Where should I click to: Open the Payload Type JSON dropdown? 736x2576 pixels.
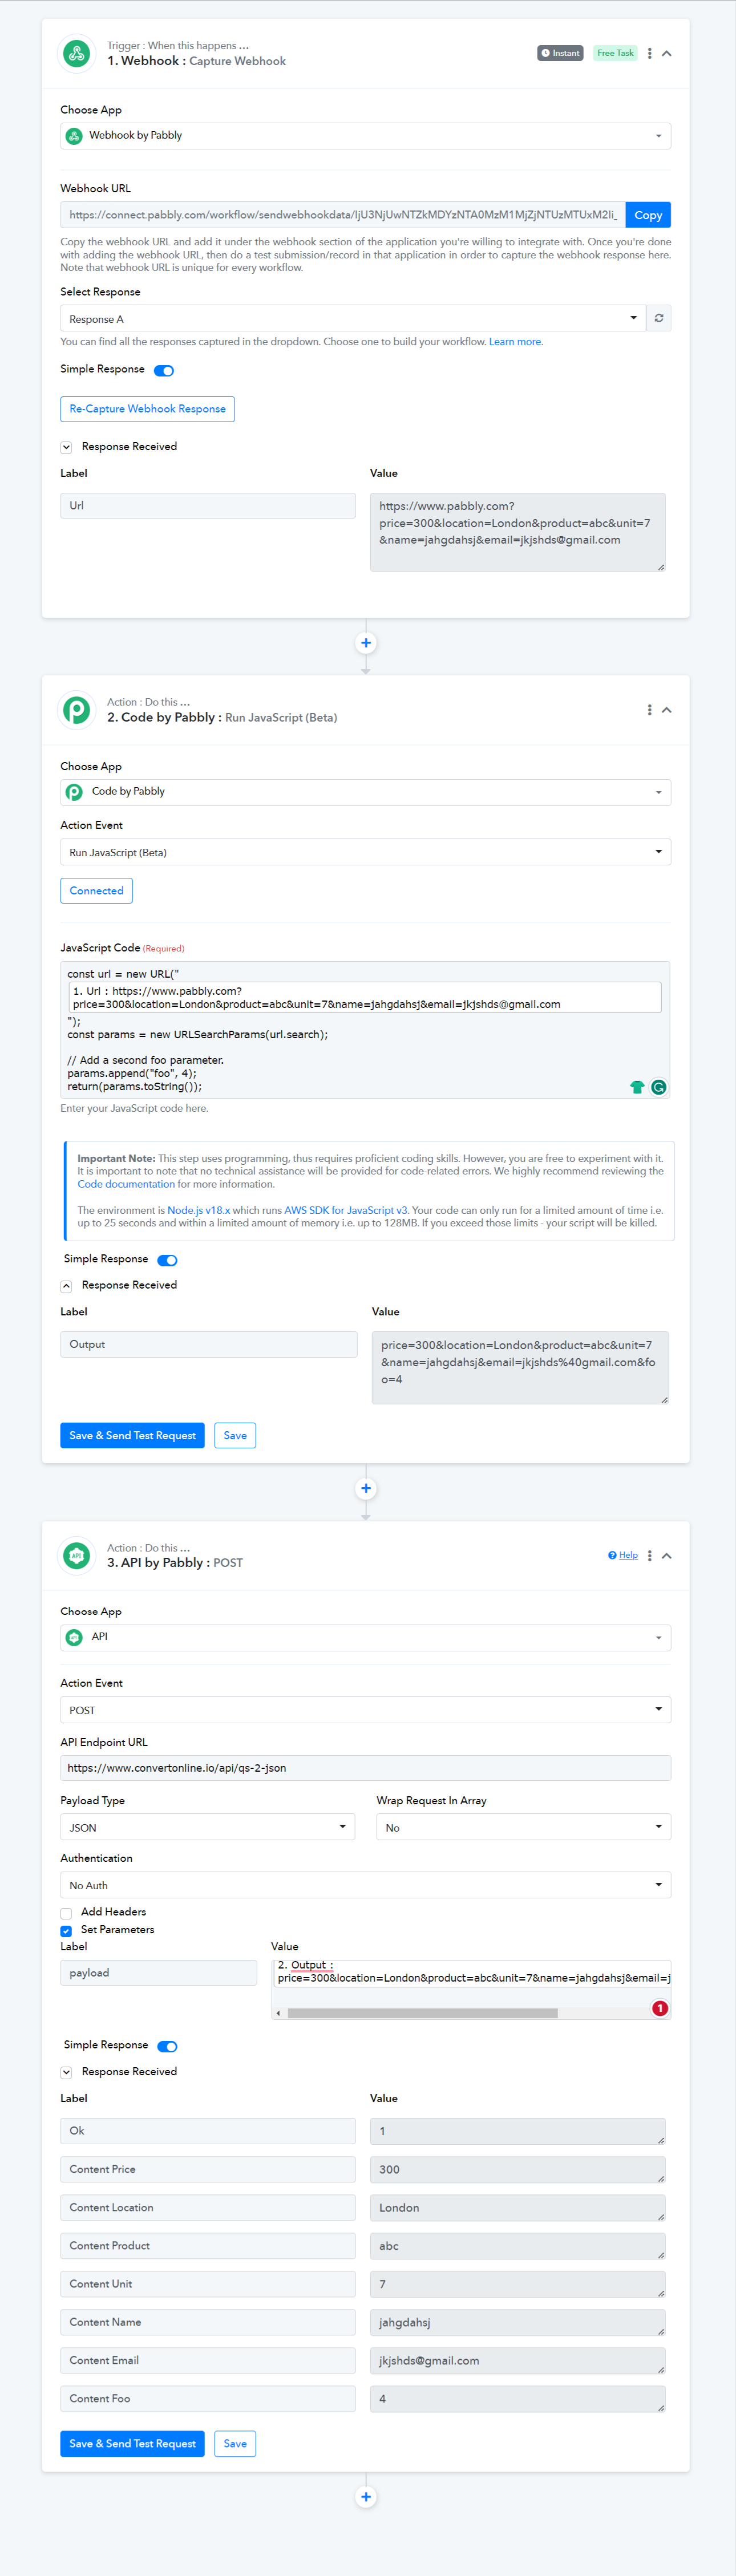pos(208,1827)
